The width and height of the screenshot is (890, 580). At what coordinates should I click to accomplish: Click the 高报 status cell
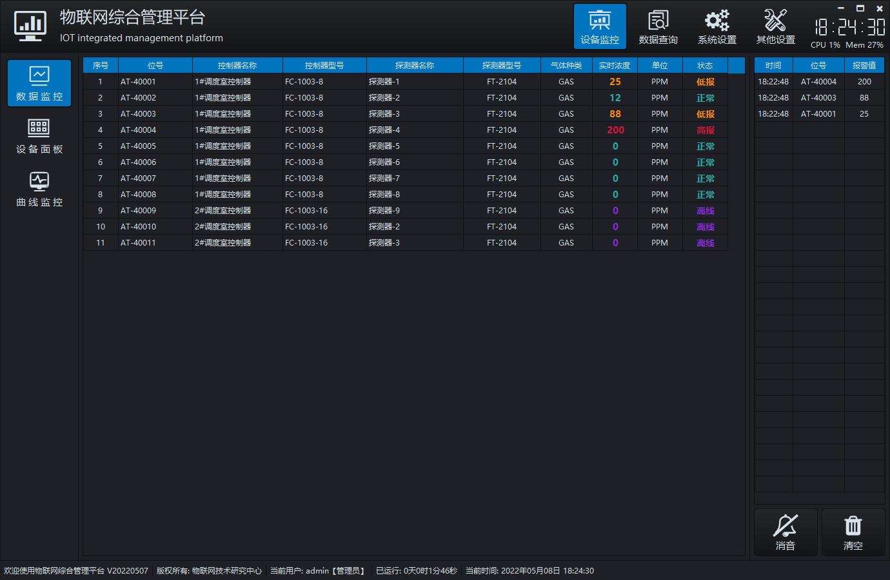click(x=705, y=130)
